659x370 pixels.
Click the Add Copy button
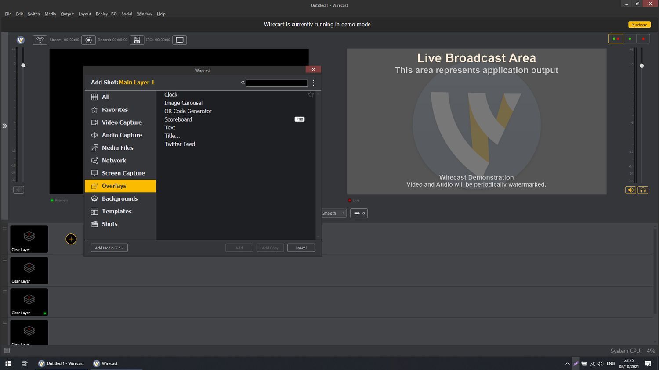(x=270, y=248)
